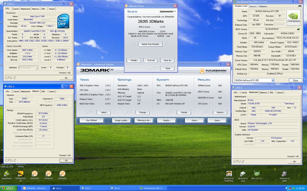The width and height of the screenshot is (307, 191).
Task: Show hidden system tray icons arrow
Action: point(286,188)
